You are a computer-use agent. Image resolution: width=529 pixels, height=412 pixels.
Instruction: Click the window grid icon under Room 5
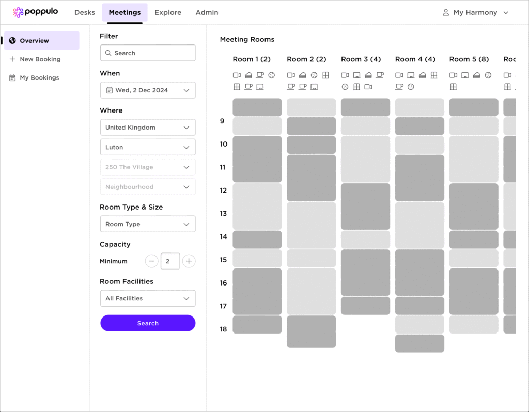pos(453,87)
